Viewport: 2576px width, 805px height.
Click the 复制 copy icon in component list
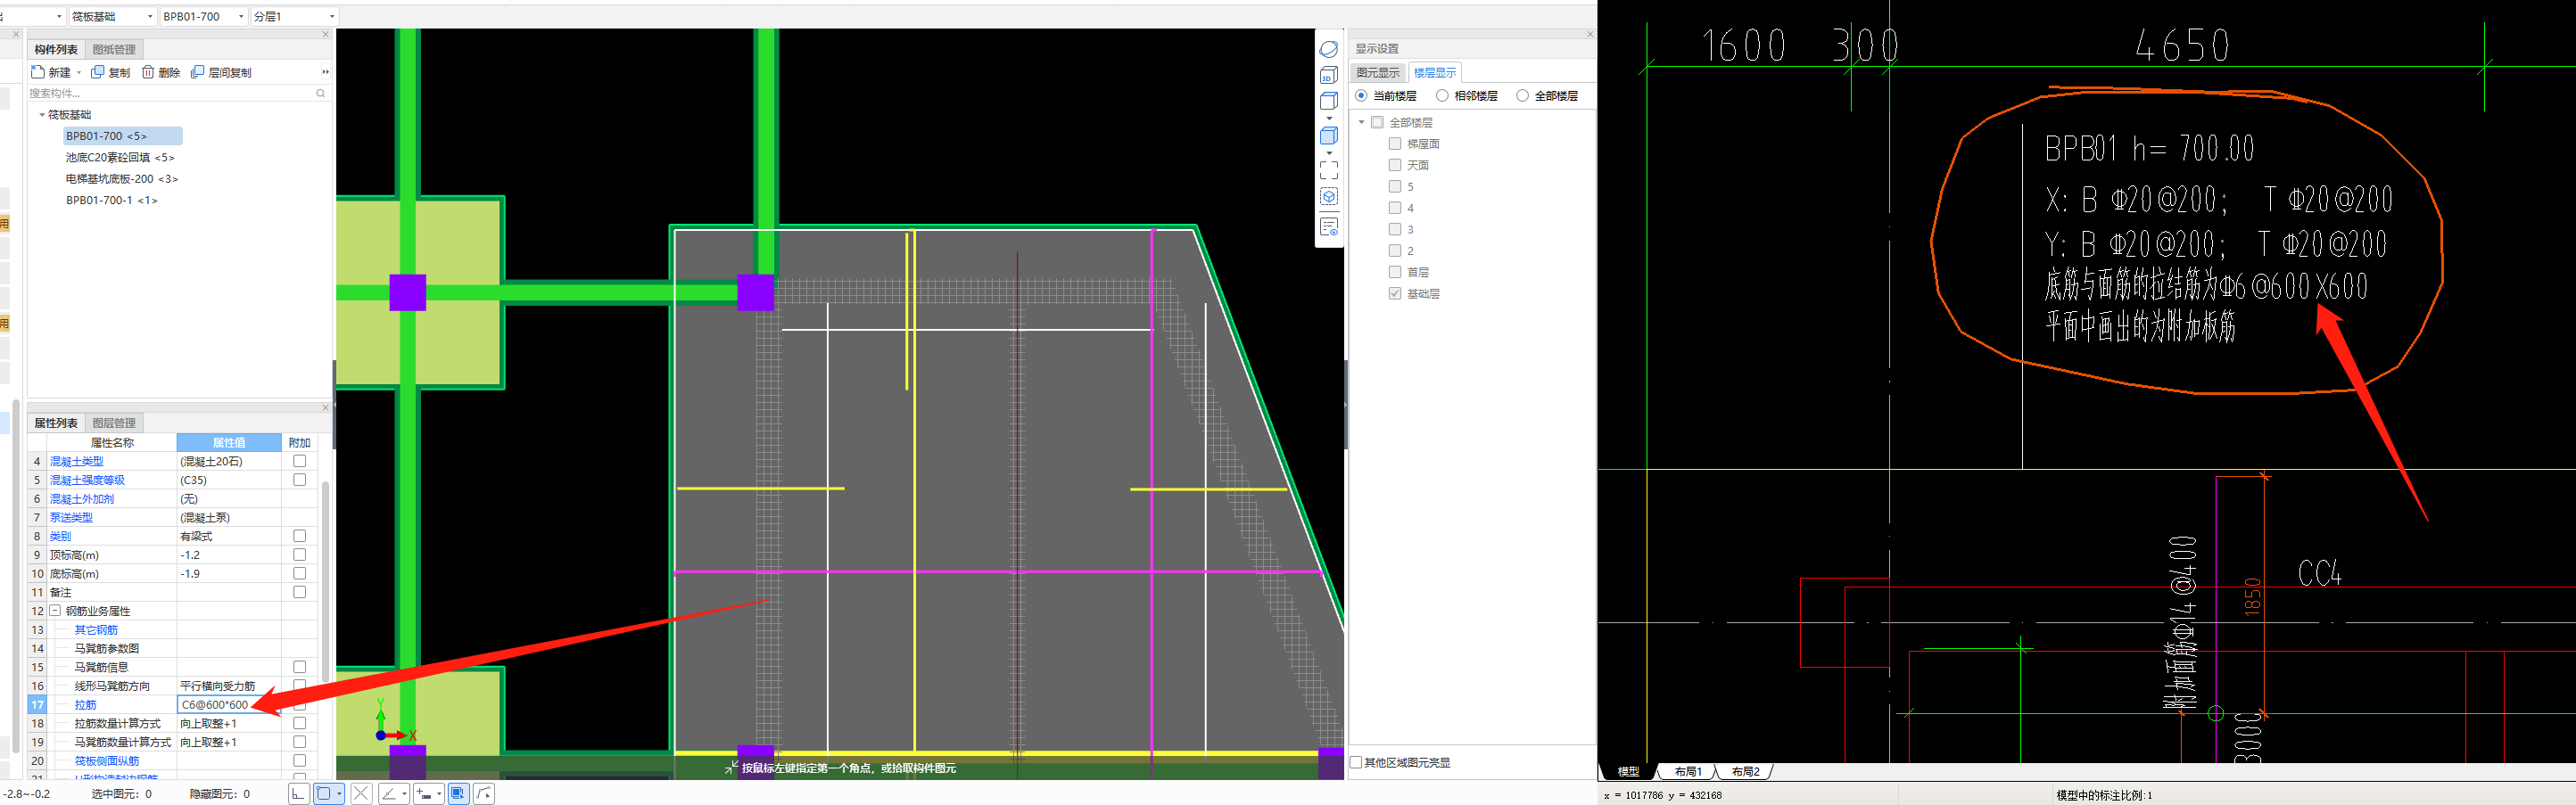click(97, 72)
